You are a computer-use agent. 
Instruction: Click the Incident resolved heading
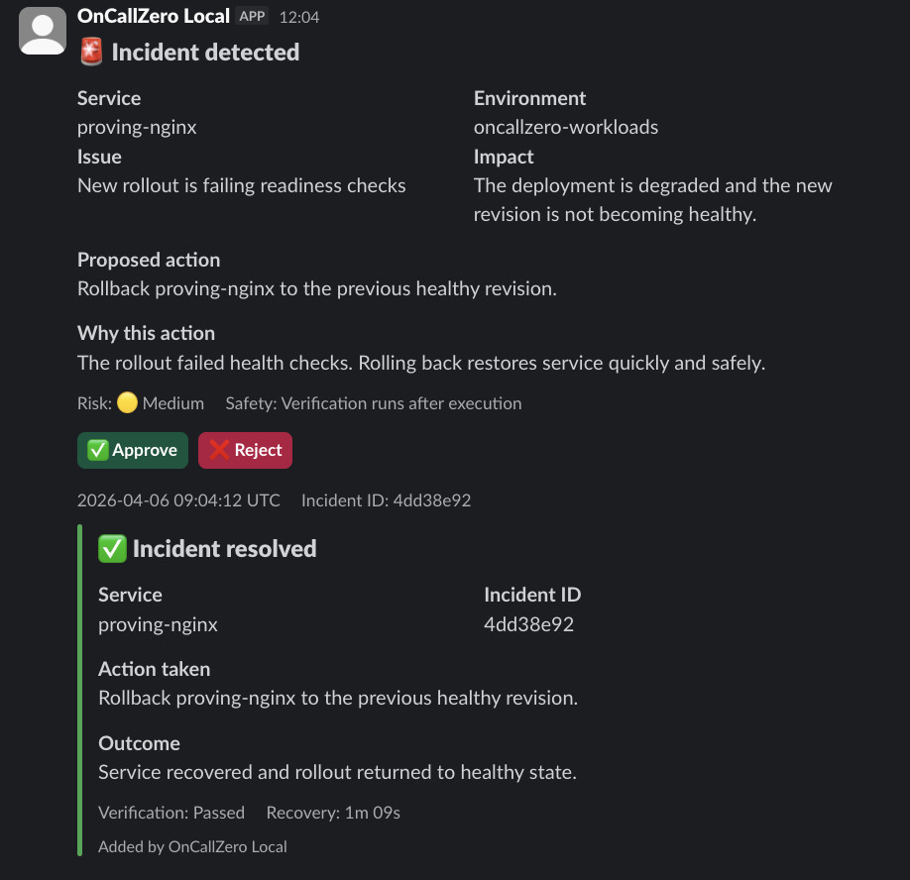tap(222, 547)
